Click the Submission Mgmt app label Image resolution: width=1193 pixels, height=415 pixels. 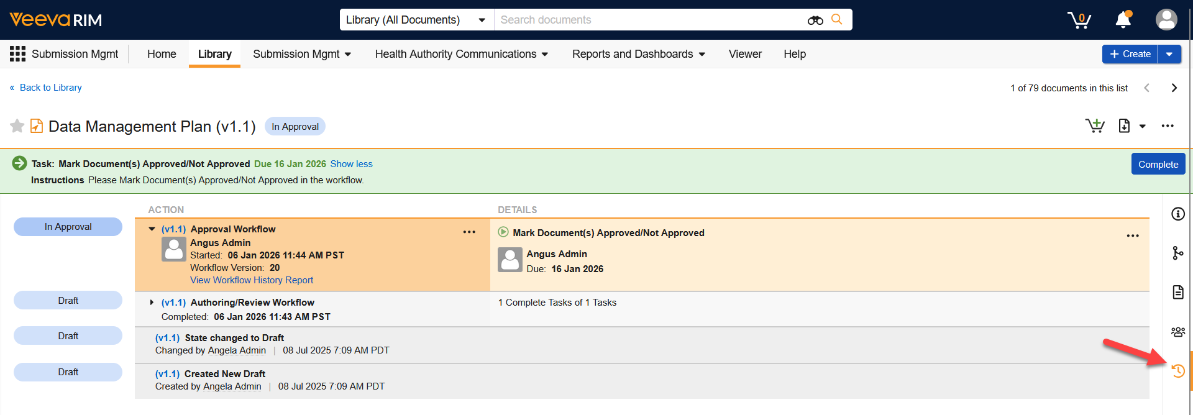coord(75,54)
